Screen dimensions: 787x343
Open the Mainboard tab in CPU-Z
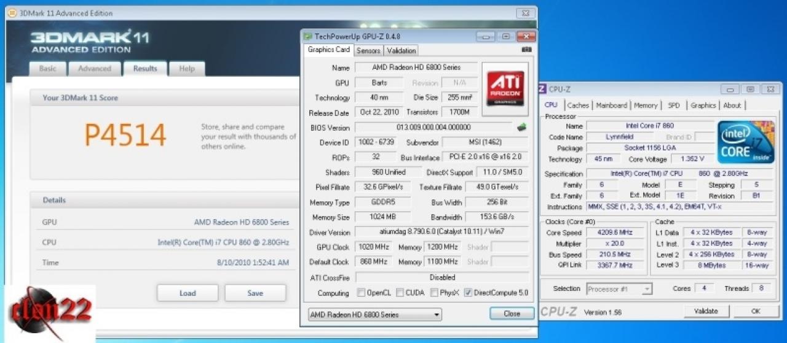(611, 105)
